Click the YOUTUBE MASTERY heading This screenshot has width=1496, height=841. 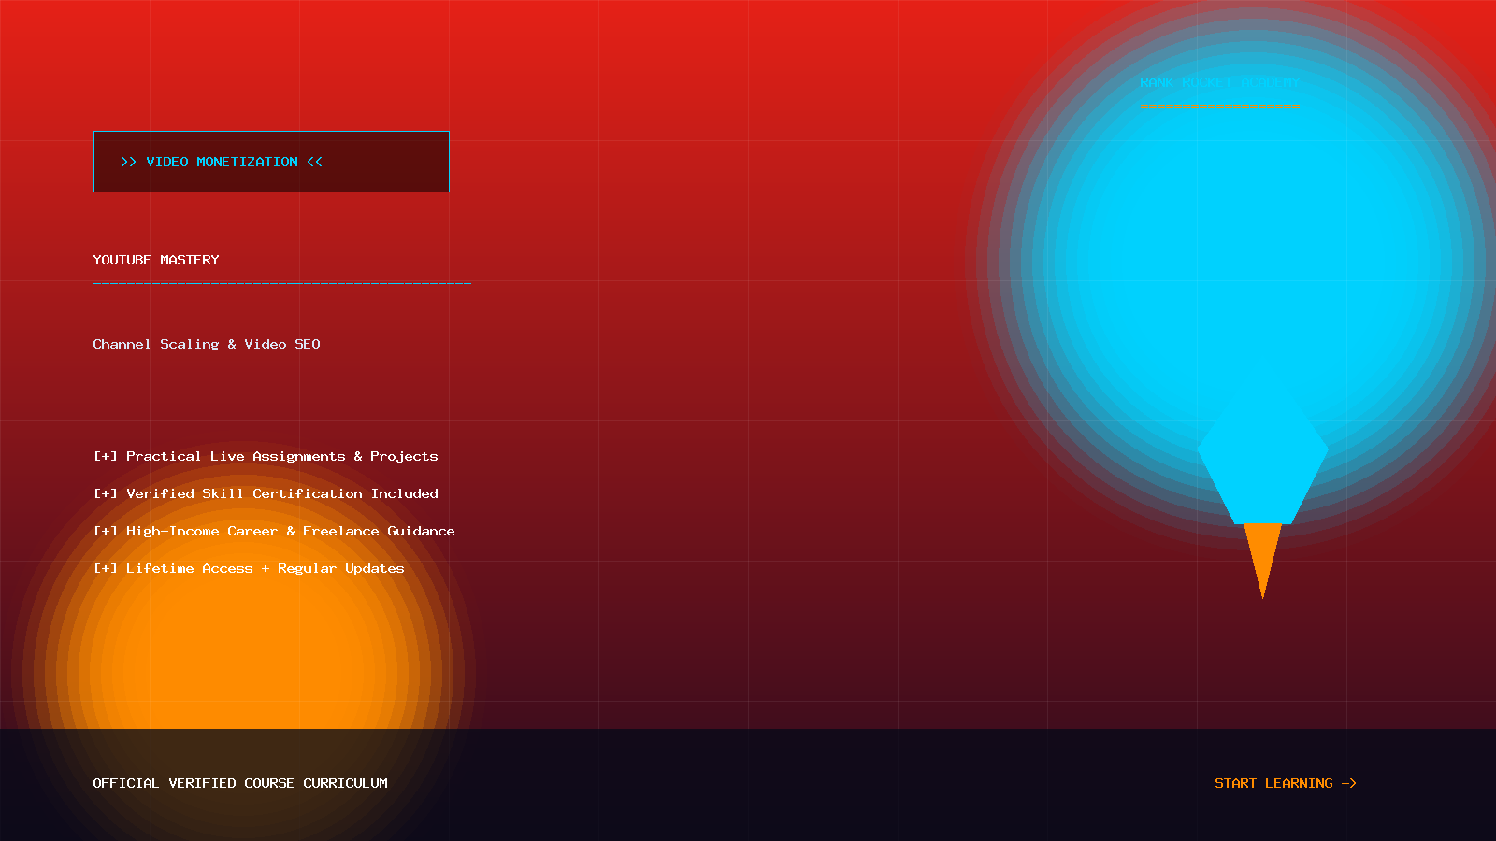(x=156, y=260)
